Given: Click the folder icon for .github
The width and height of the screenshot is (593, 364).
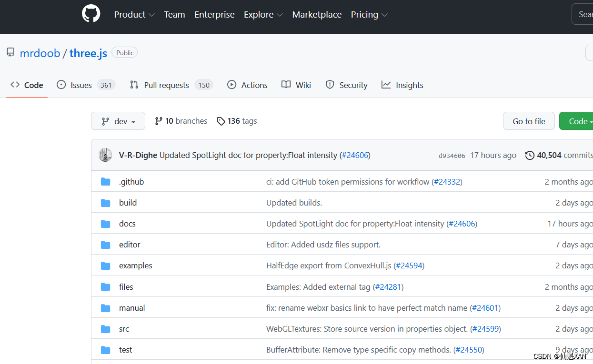Looking at the screenshot, I should click(x=106, y=182).
